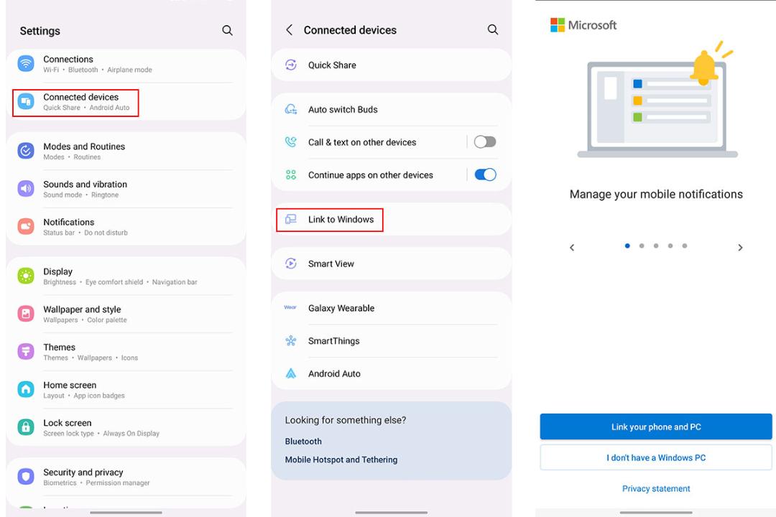Select the fifth carousel page dot
The width and height of the screenshot is (776, 517).
tap(685, 246)
